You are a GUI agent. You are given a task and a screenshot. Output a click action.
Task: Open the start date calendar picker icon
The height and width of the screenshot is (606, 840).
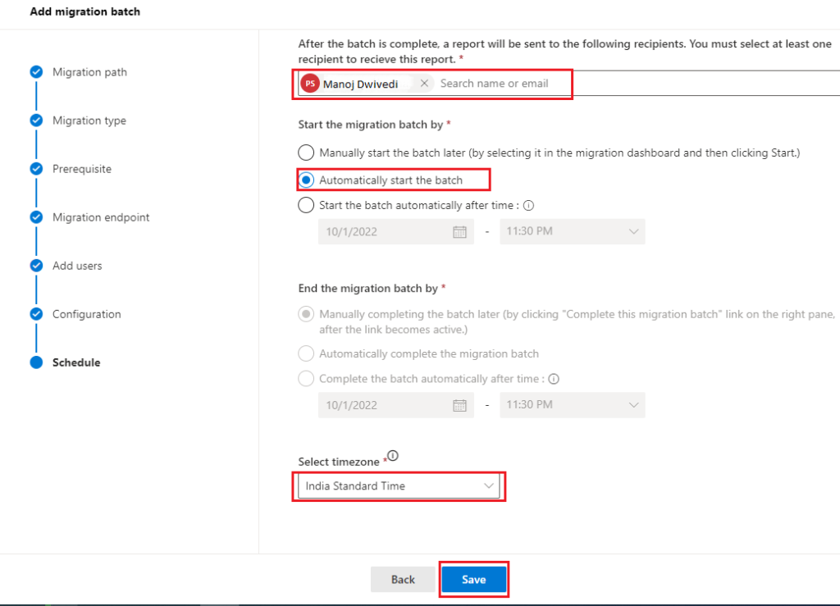click(x=459, y=232)
